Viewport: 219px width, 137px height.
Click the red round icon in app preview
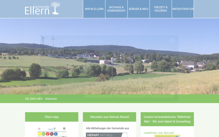click(x=47, y=134)
